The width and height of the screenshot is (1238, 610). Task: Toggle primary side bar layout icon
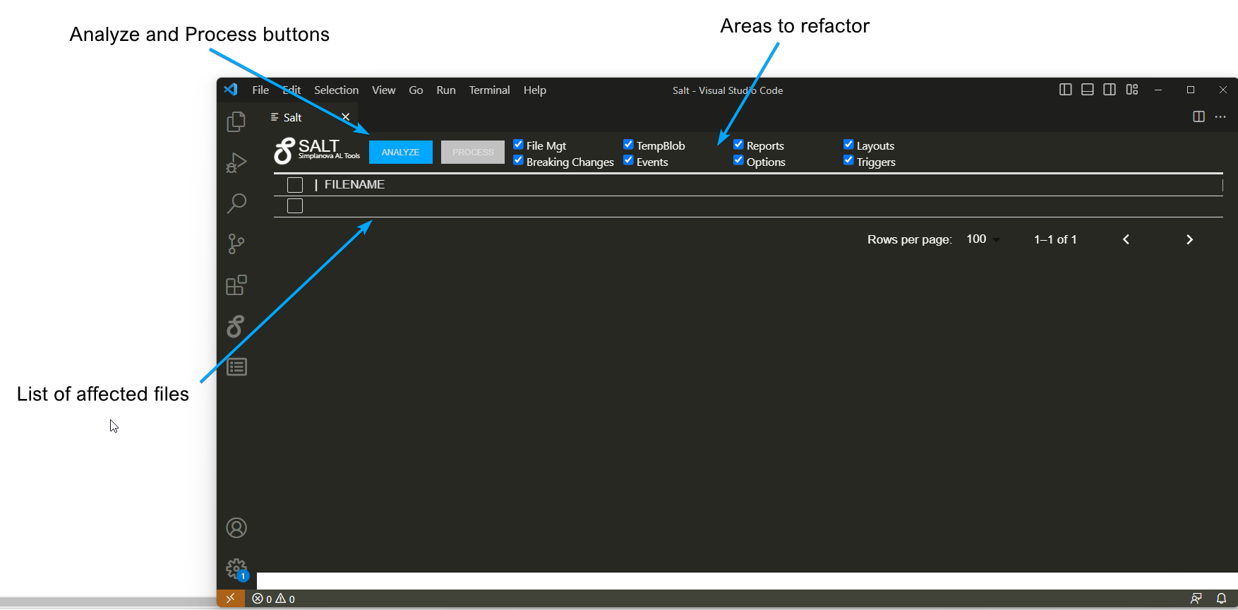tap(1066, 90)
